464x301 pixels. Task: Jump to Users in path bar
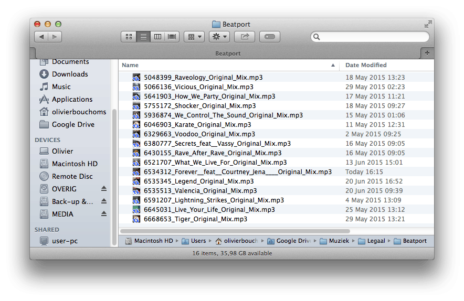[194, 241]
